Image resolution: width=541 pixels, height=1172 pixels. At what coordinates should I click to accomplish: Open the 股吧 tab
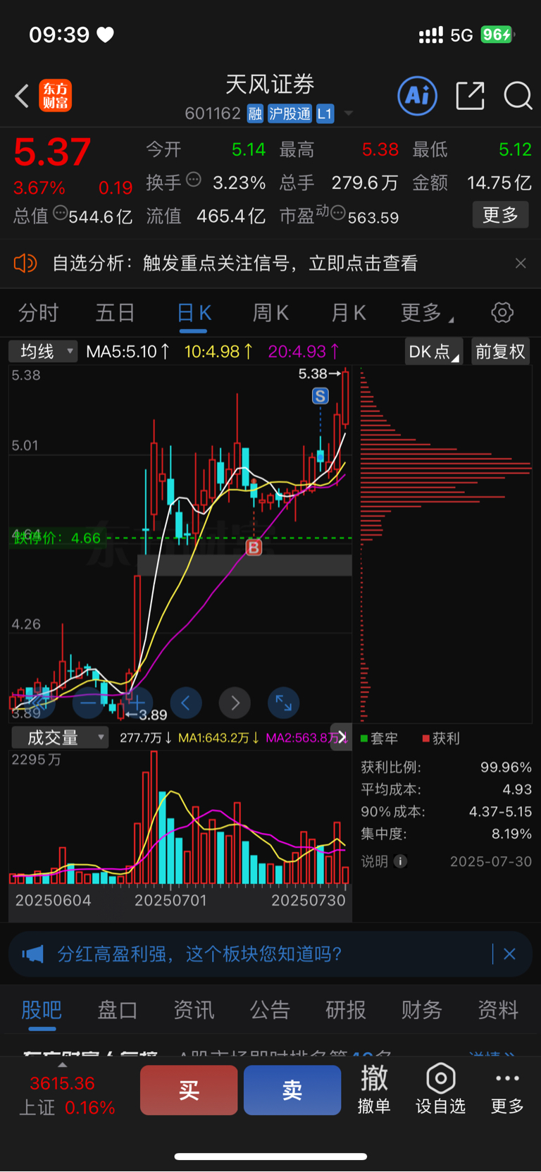coord(42,1010)
